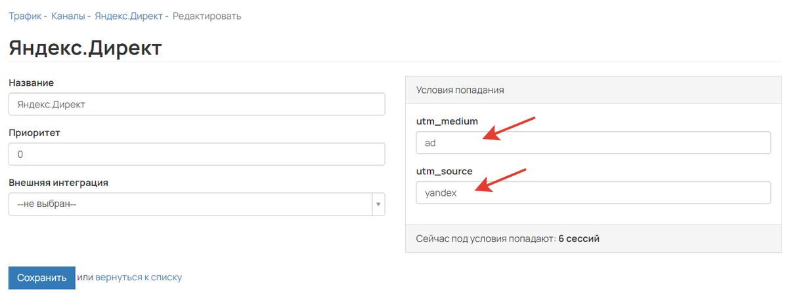The image size is (788, 296).
Task: Click the Приоритет label
Action: 34,133
